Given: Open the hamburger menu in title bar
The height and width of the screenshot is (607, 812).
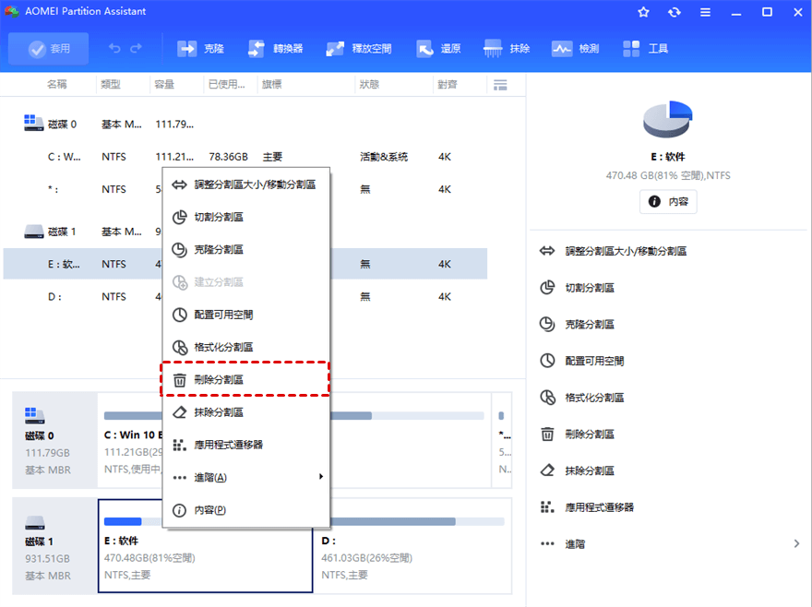Looking at the screenshot, I should tap(705, 12).
